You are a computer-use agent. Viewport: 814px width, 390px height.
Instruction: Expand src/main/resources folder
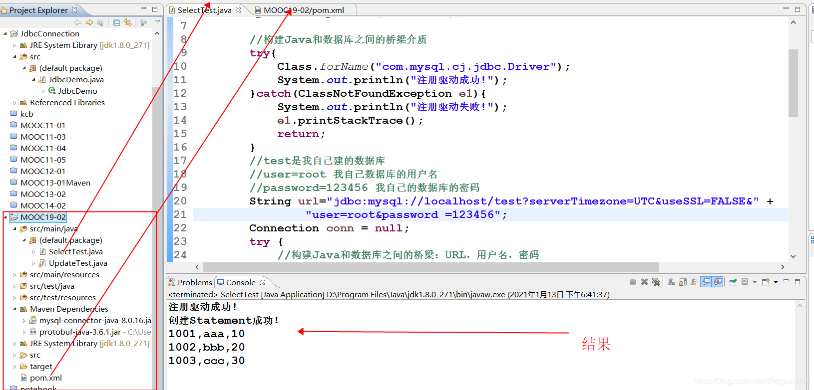(14, 274)
